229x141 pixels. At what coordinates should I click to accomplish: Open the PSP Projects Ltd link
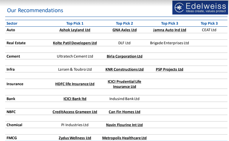(169, 69)
